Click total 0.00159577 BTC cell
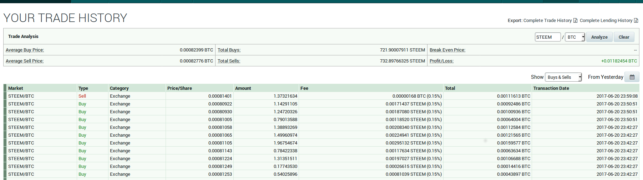Image resolution: width=643 pixels, height=180 pixels. pyautogui.click(x=513, y=143)
